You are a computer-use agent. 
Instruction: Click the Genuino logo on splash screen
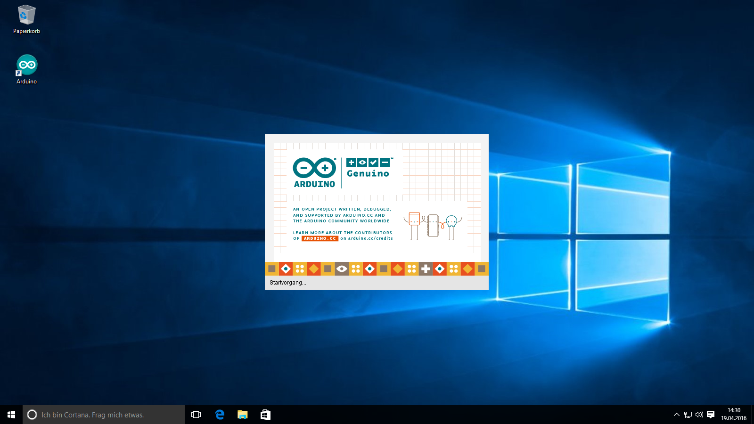point(369,168)
